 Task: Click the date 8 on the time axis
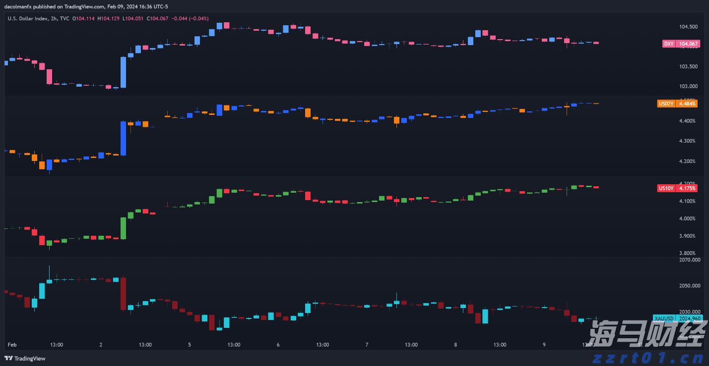point(455,345)
